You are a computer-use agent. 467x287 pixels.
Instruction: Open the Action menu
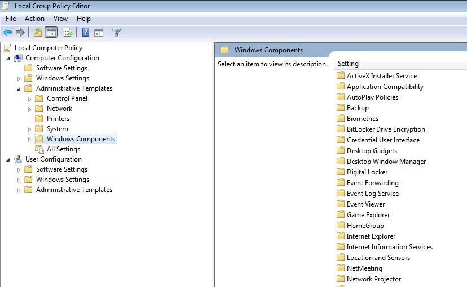[34, 19]
